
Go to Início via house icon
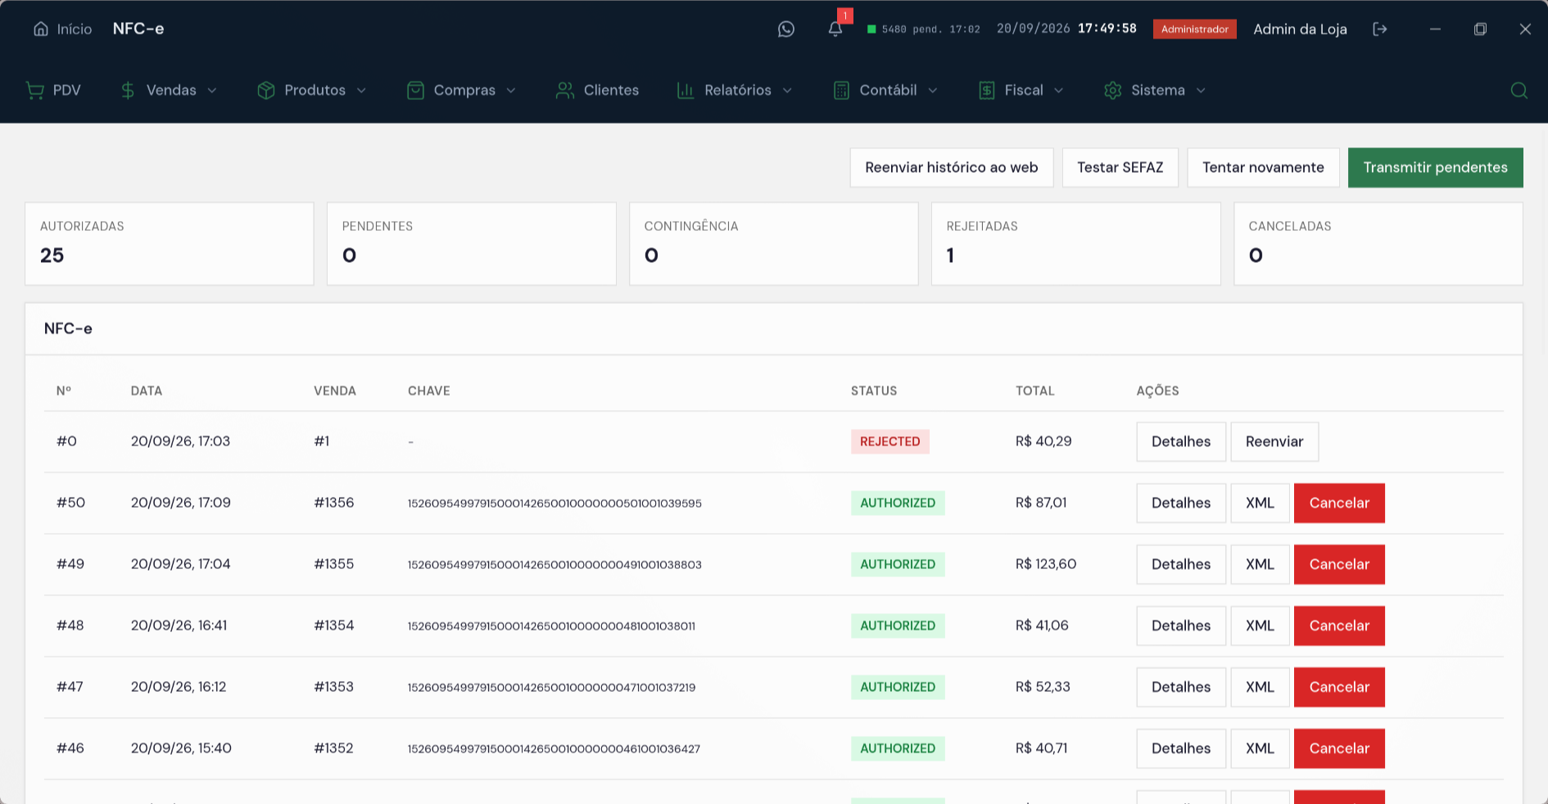(x=41, y=29)
